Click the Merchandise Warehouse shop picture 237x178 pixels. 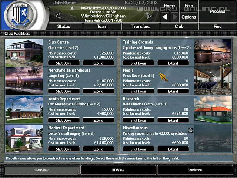tap(24, 81)
